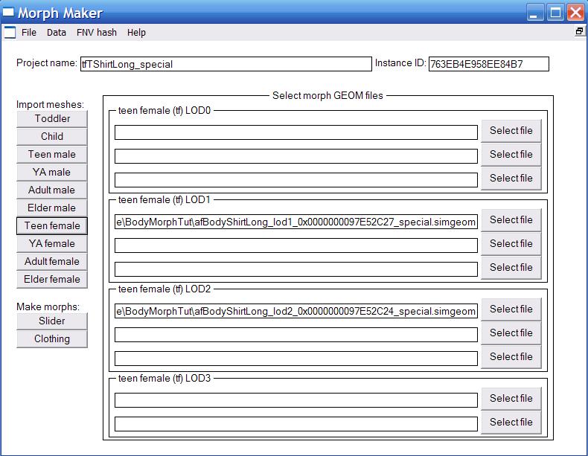
Task: Click the 'teen female (tf) LOD3' label
Action: click(164, 378)
